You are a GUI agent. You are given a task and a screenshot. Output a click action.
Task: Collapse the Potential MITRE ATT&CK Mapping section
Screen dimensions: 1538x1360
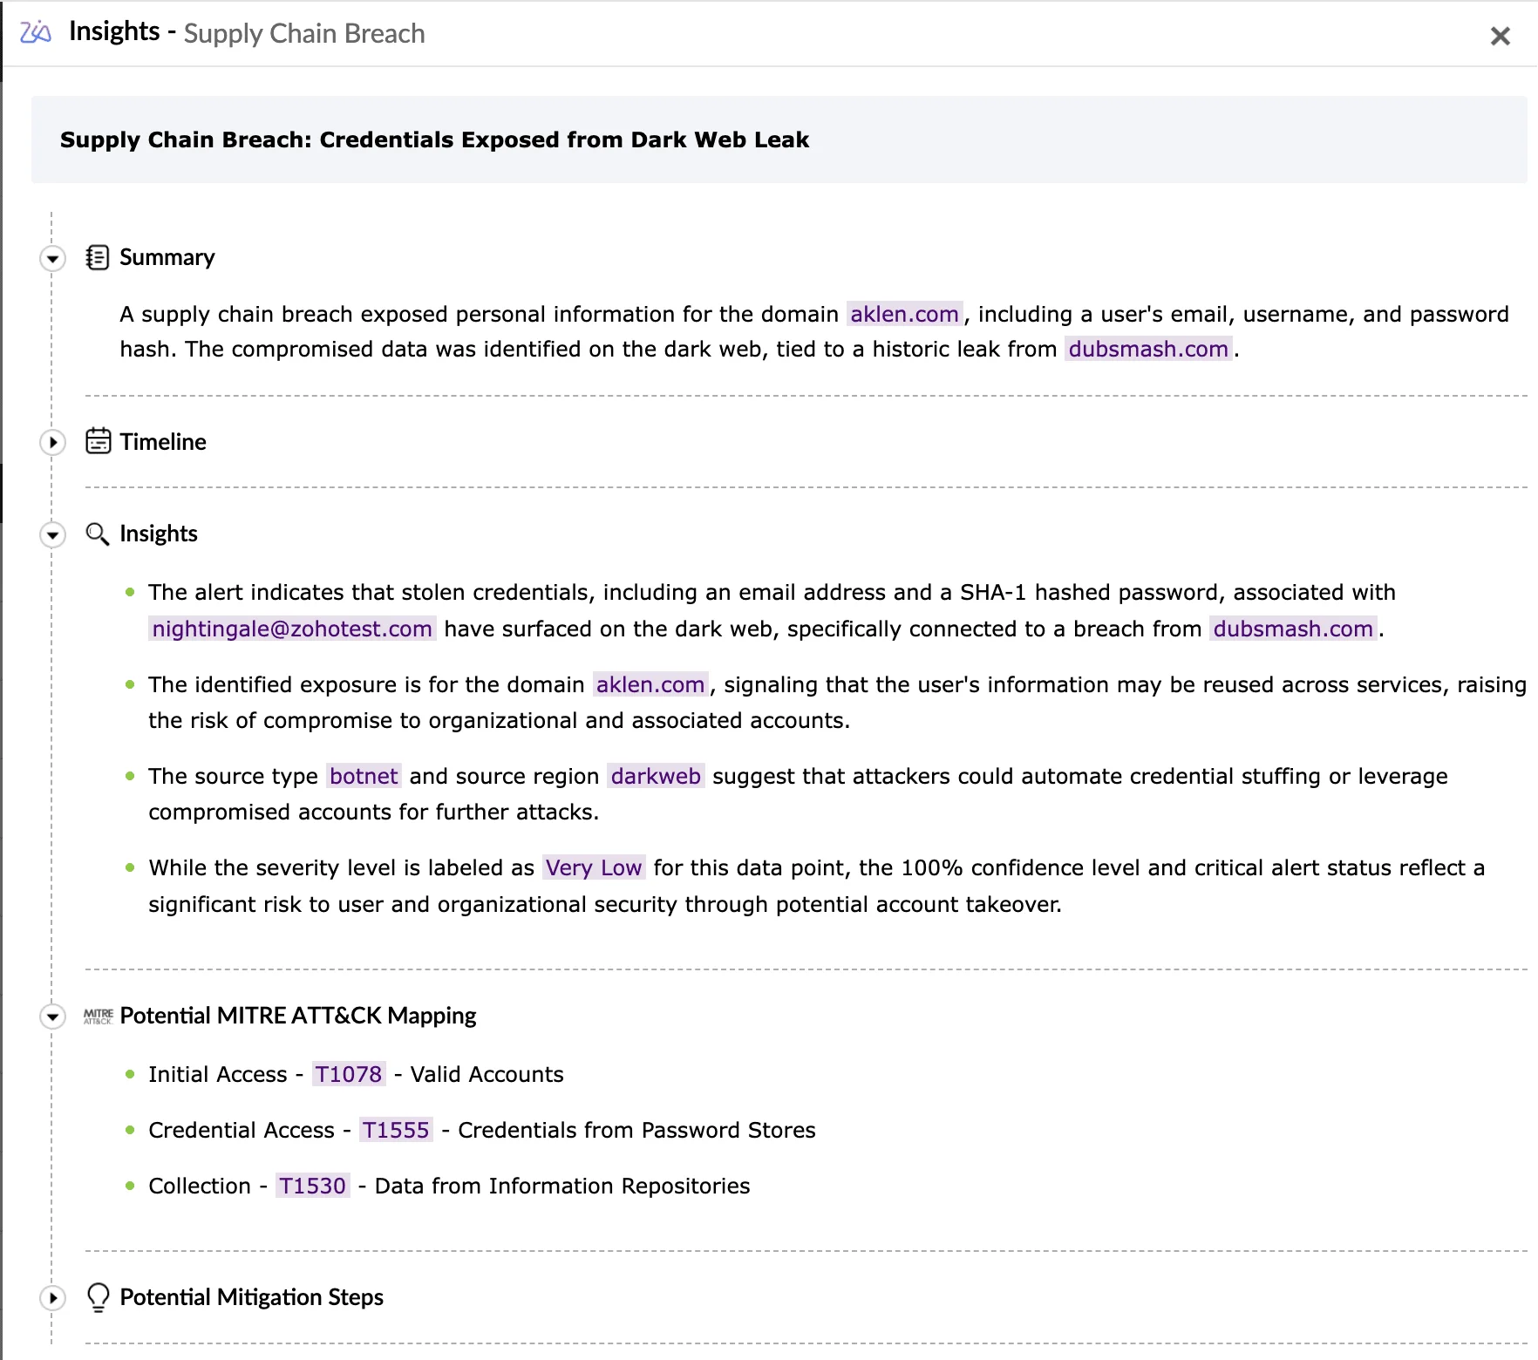tap(53, 1017)
